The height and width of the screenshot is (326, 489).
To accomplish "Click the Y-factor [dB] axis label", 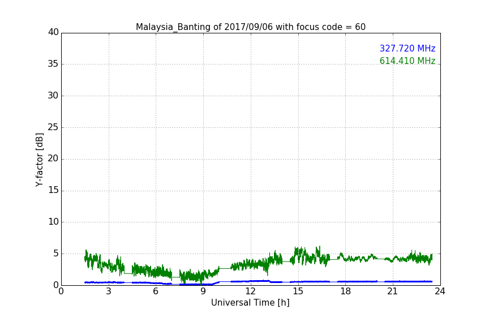I will click(x=39, y=160).
